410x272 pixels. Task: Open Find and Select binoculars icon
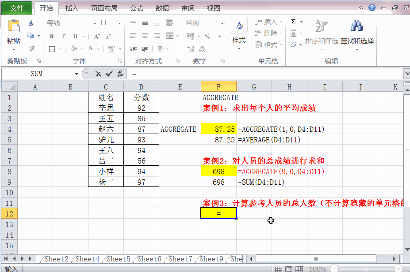pos(356,26)
